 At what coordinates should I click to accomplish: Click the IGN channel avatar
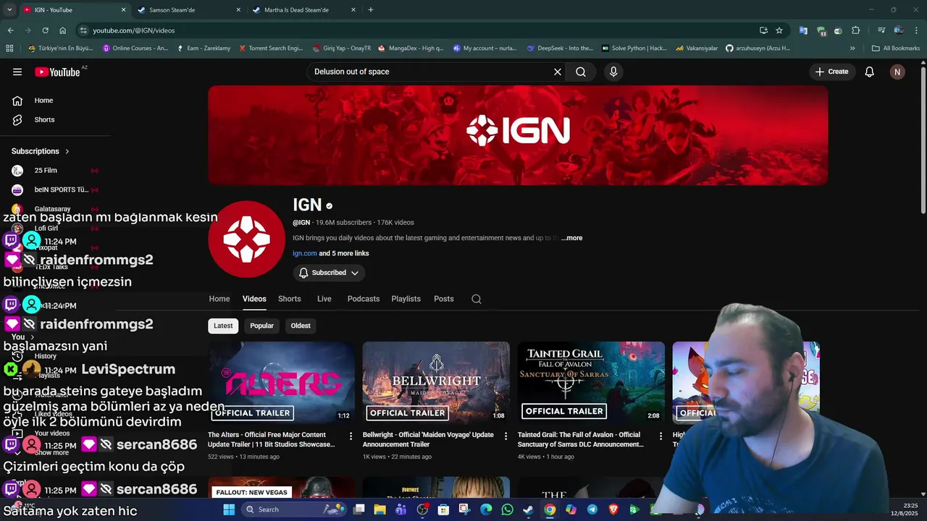pos(247,239)
